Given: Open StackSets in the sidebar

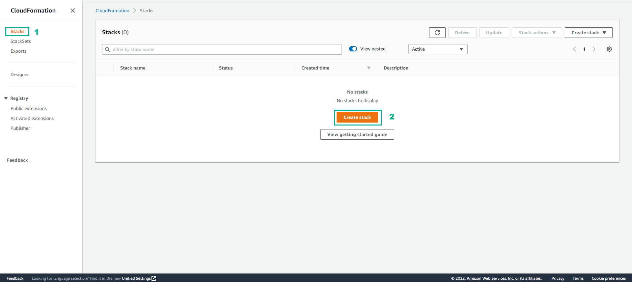Looking at the screenshot, I should coord(21,41).
